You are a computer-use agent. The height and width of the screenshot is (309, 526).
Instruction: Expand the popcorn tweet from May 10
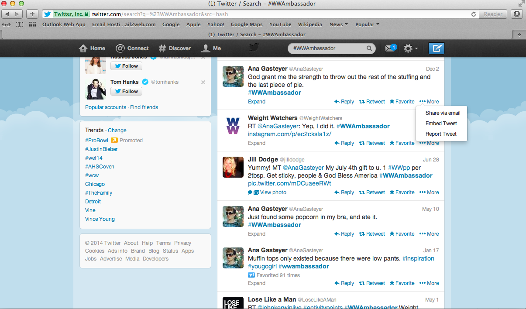tap(257, 234)
